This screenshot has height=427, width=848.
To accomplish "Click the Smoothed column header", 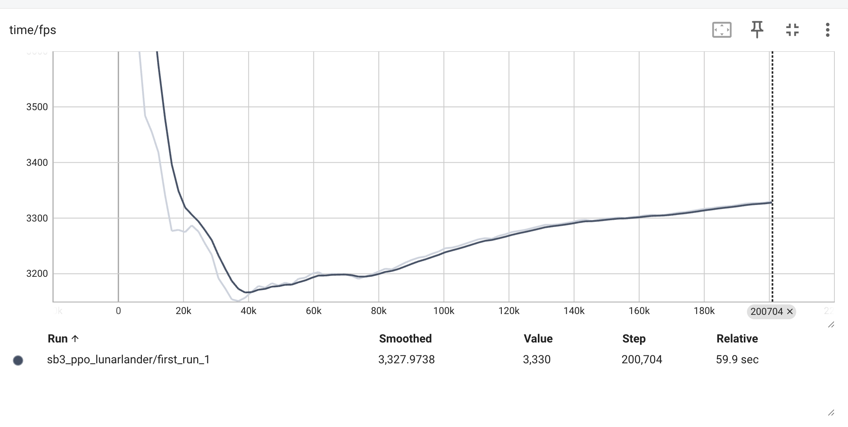I will click(405, 339).
